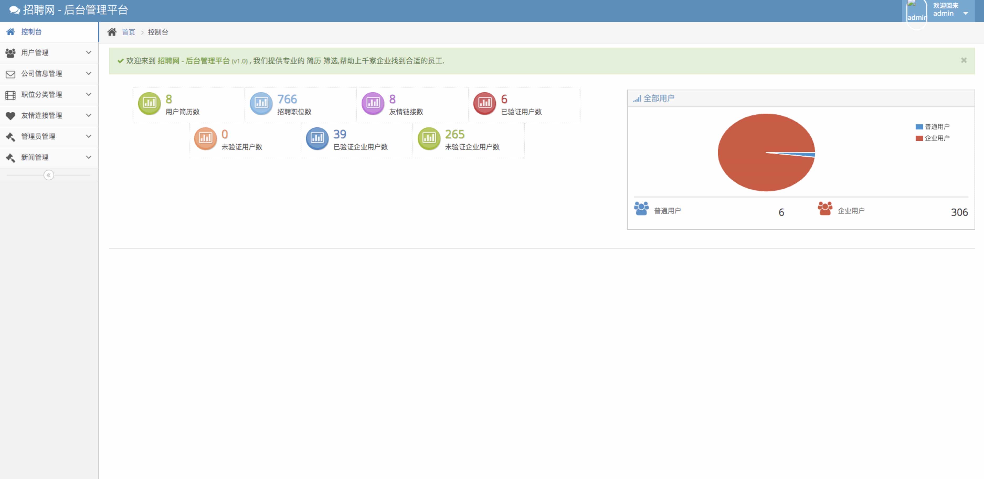This screenshot has width=984, height=479.
Task: Click the heart icon for 友情连接管理
Action: (x=11, y=116)
